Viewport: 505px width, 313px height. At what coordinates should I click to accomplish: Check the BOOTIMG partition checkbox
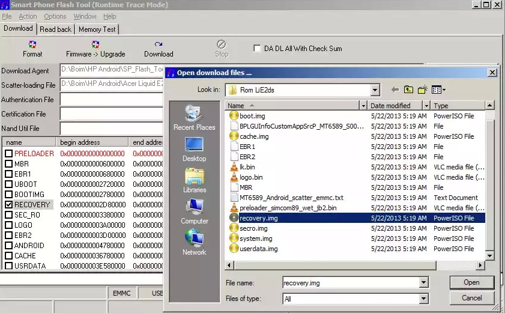(x=8, y=195)
